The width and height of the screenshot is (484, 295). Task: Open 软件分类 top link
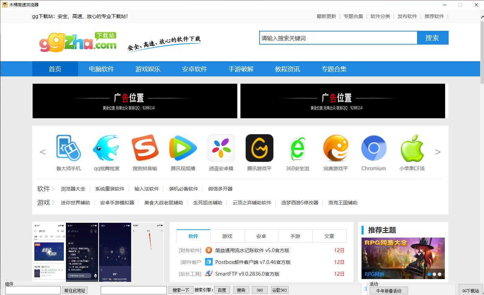380,16
